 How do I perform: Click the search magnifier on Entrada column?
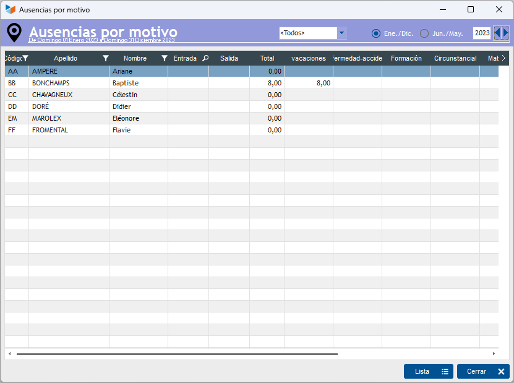coord(205,58)
